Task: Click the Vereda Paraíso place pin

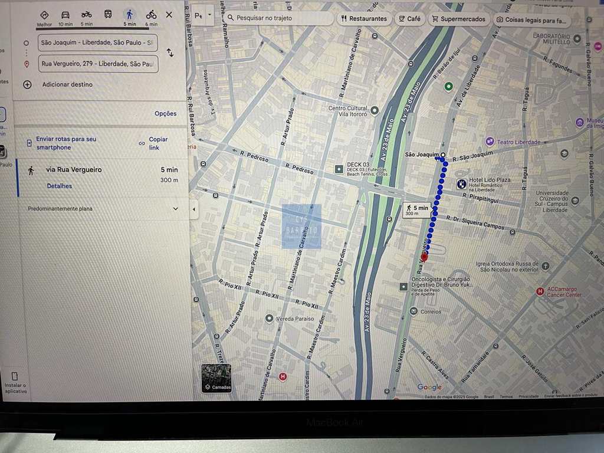Action: point(269,319)
